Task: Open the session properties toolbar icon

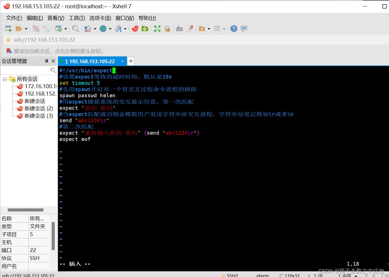Action: point(59,28)
